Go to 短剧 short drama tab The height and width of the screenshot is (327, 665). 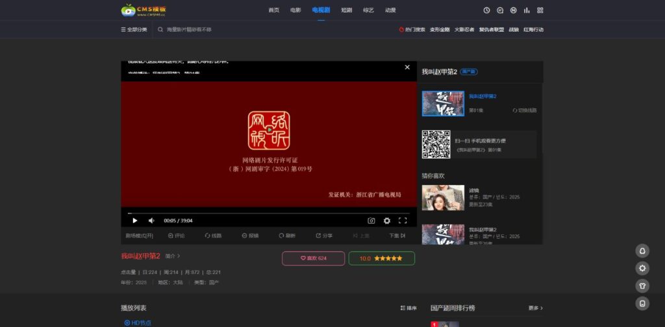tap(347, 10)
